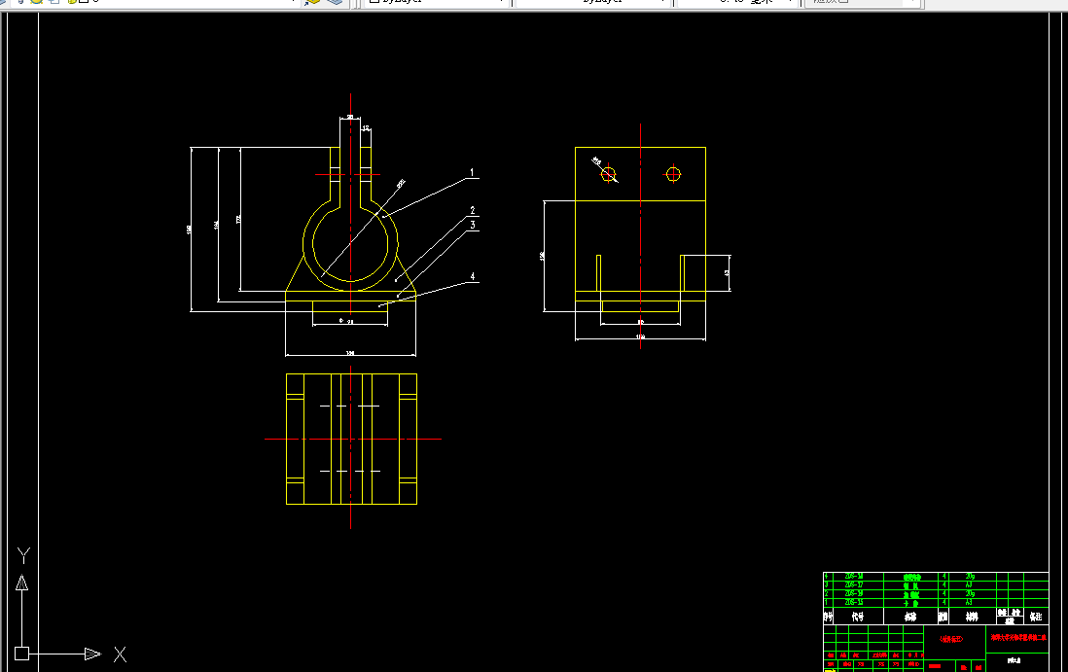The height and width of the screenshot is (672, 1068).
Task: Click the "备注" header cell in title block
Action: (x=1035, y=617)
